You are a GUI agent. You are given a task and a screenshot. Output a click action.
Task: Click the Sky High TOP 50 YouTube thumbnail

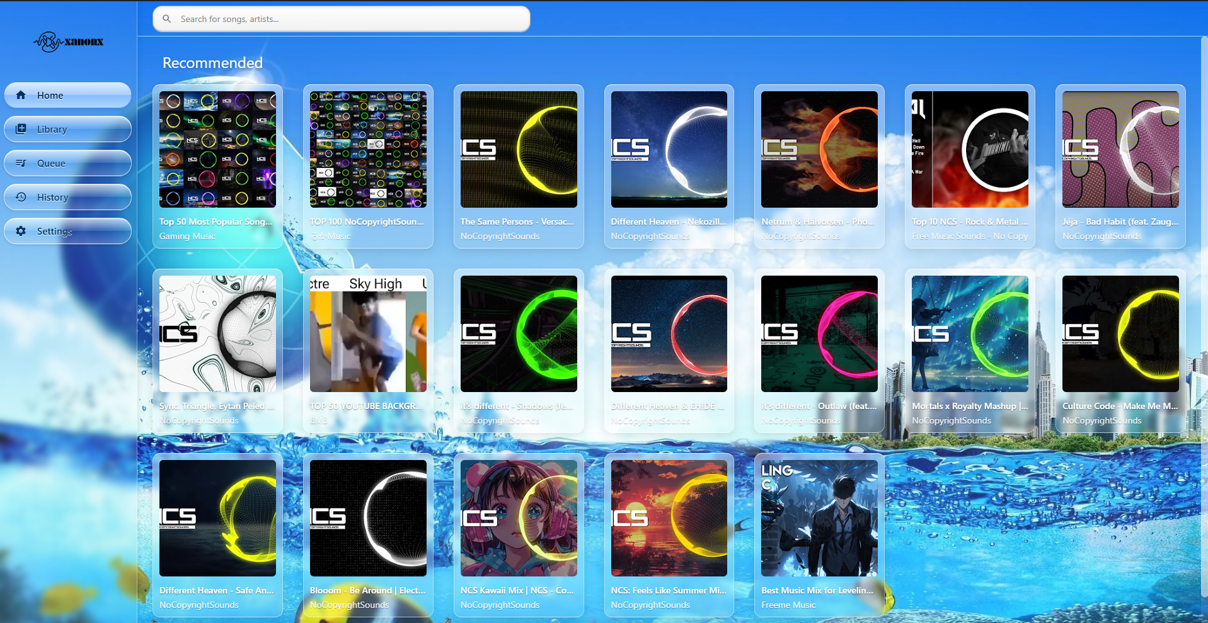coord(368,334)
